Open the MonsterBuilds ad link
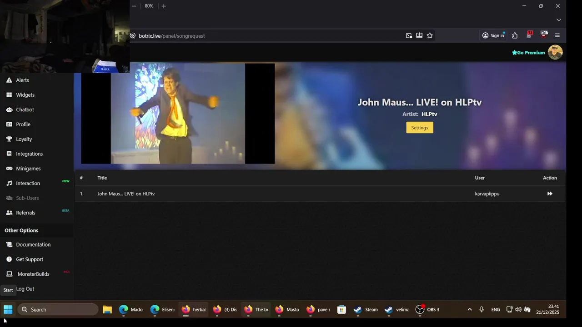Image resolution: width=582 pixels, height=327 pixels. [x=33, y=274]
